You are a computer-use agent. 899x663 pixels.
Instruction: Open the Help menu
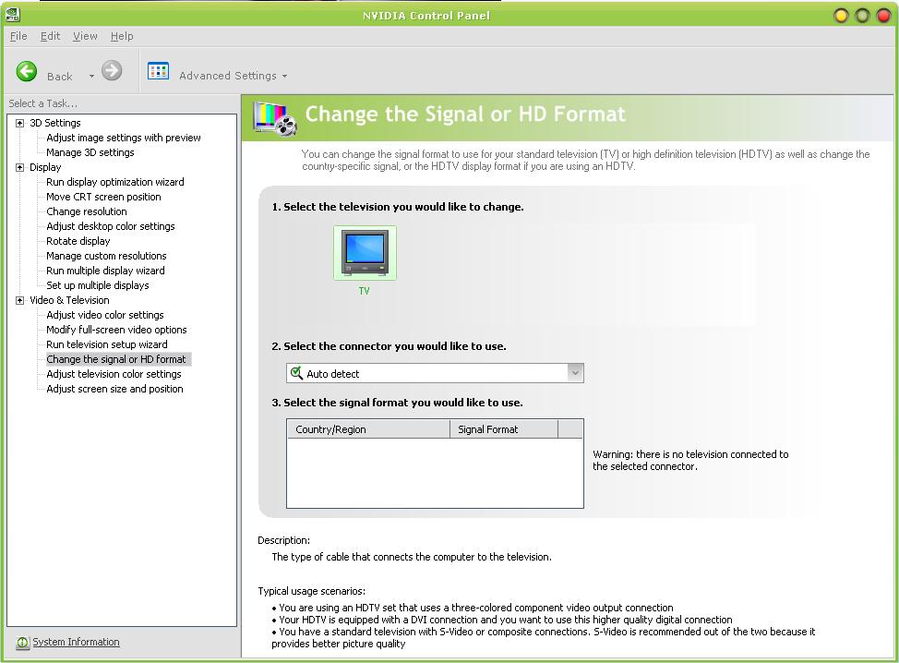122,36
